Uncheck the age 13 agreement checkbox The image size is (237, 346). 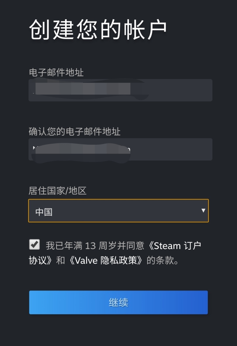(35, 244)
